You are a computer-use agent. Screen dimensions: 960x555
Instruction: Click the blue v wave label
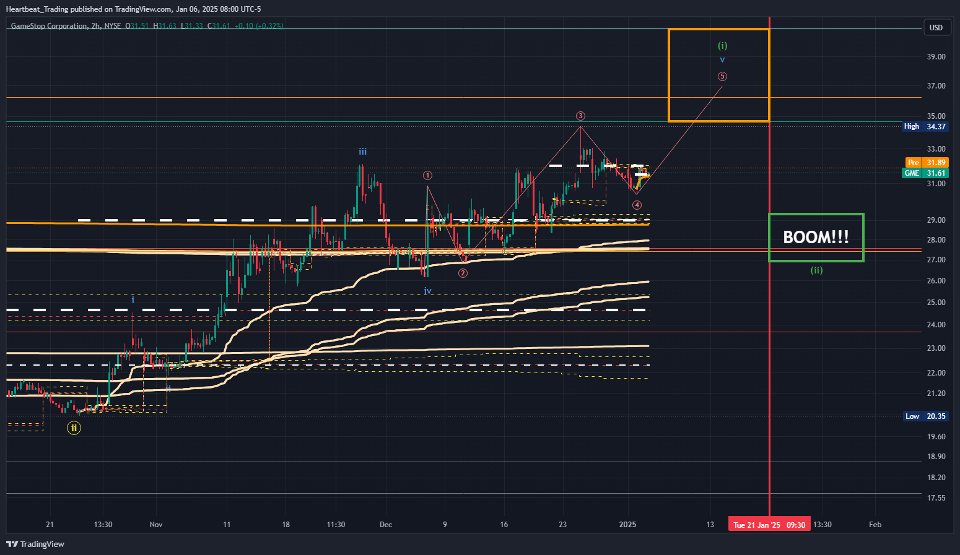pyautogui.click(x=722, y=60)
